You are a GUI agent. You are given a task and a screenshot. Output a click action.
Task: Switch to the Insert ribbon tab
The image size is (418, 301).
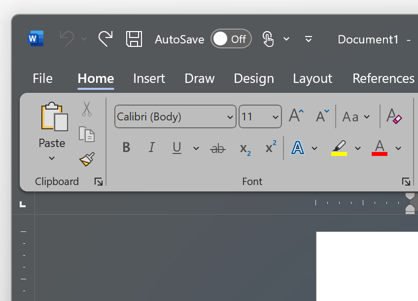pos(149,78)
